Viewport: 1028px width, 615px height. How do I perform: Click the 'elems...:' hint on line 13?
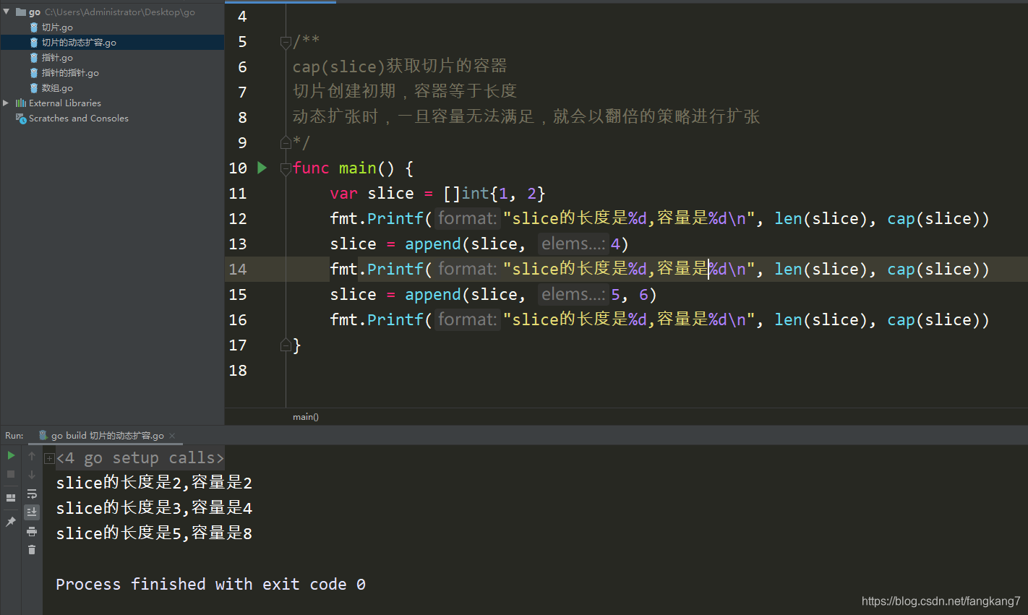point(573,244)
